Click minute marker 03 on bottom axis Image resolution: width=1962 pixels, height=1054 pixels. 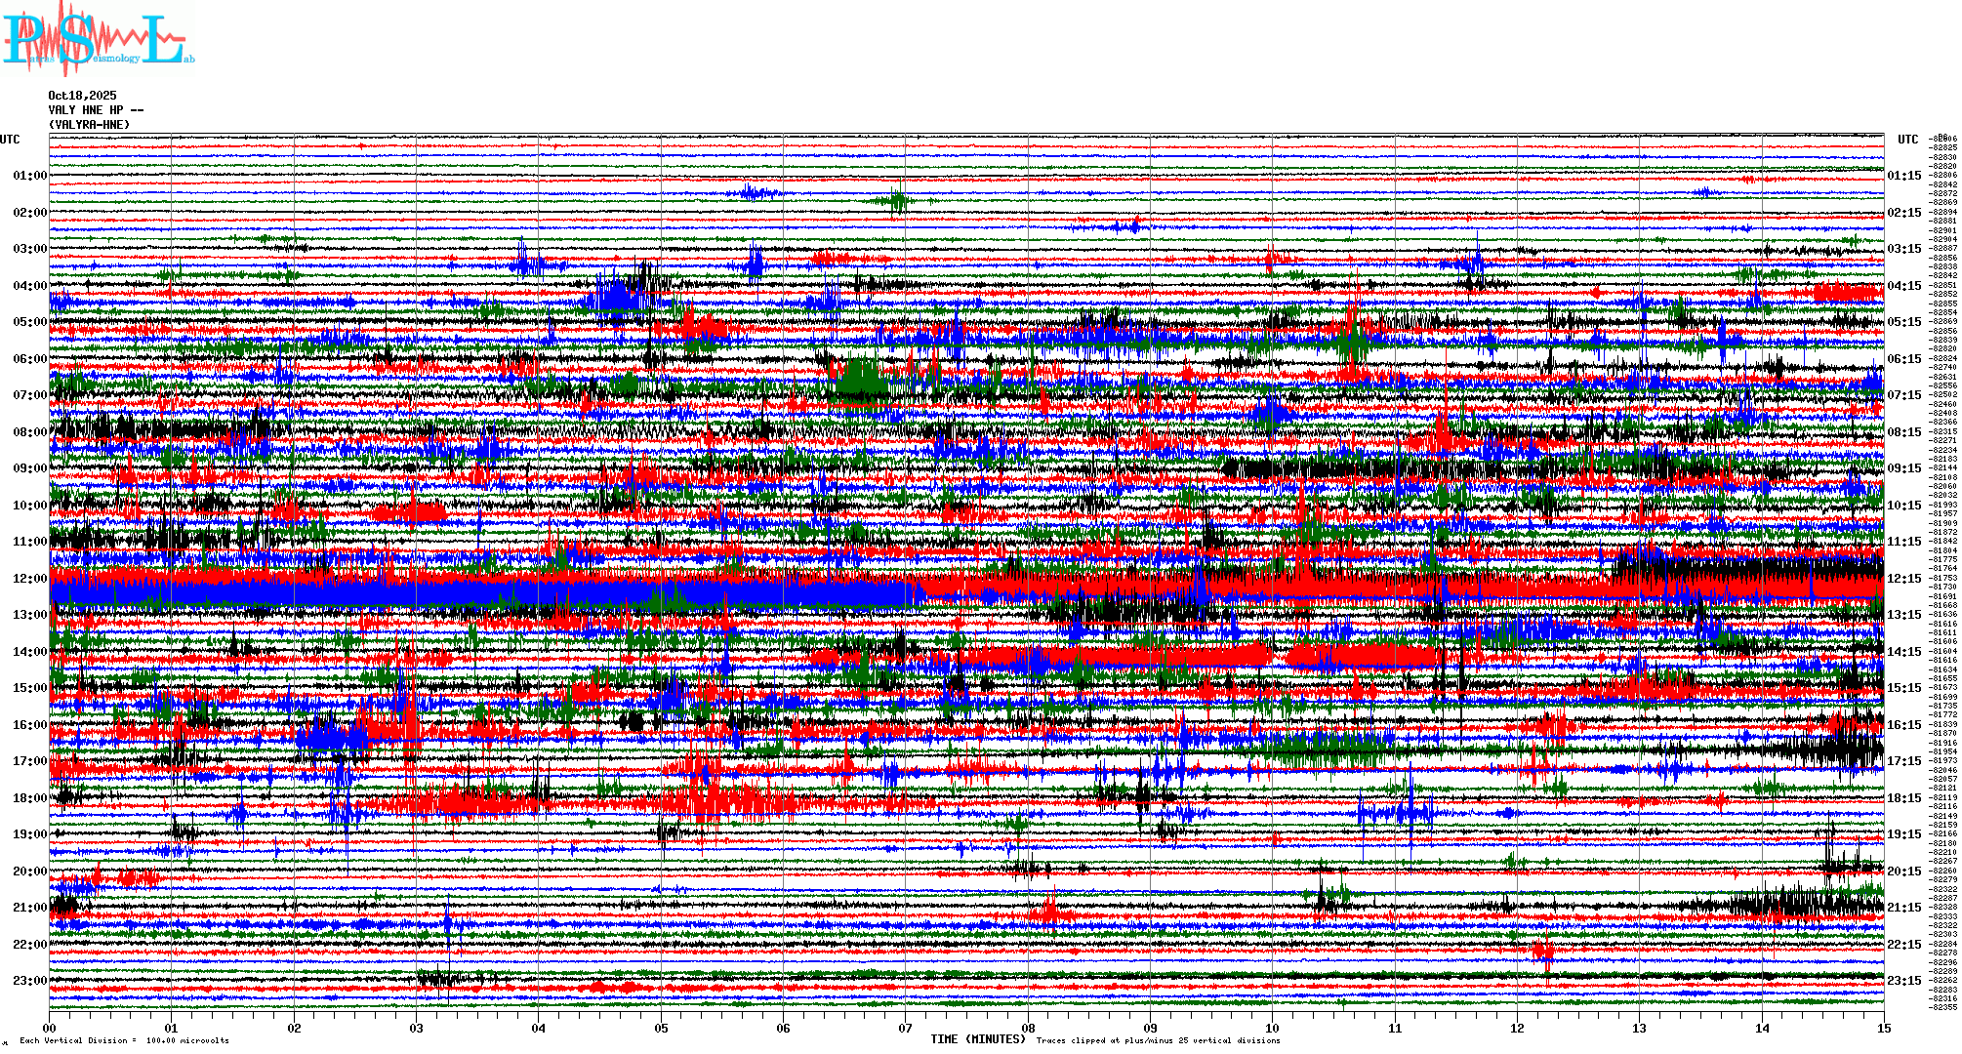tap(417, 1028)
